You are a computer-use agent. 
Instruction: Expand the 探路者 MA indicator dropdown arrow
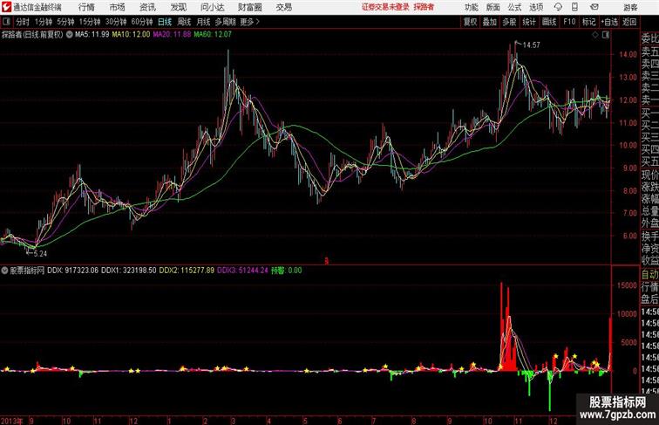pyautogui.click(x=70, y=35)
